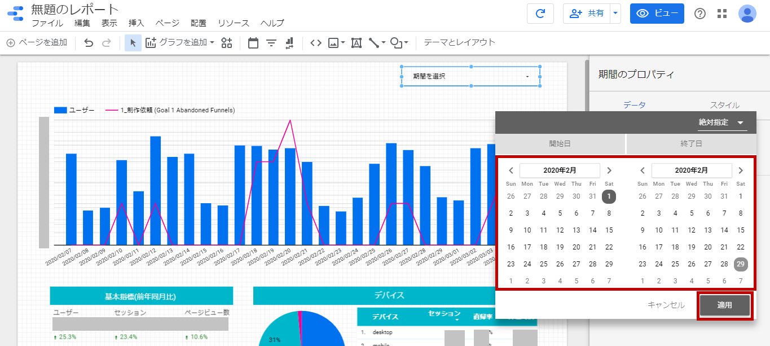The width and height of the screenshot is (770, 346).
Task: Pick day 14 in end-date calendar
Action: [724, 230]
